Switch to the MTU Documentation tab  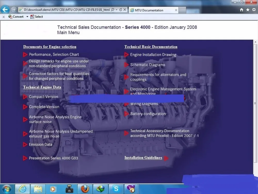(x=153, y=10)
